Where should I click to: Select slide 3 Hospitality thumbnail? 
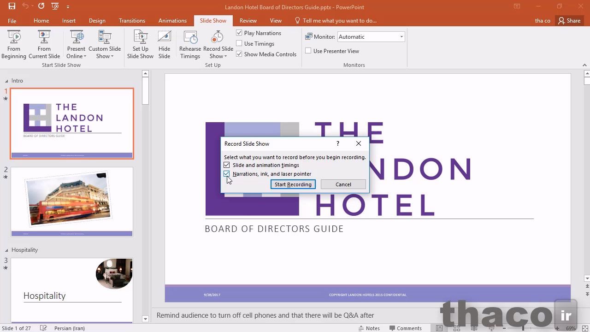point(72,290)
